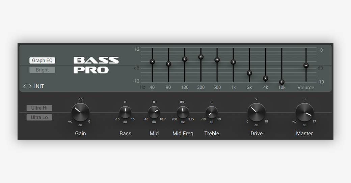Screen dimensions: 351x183
Task: Enable the Ultra Lo switch
Action: tap(39, 117)
